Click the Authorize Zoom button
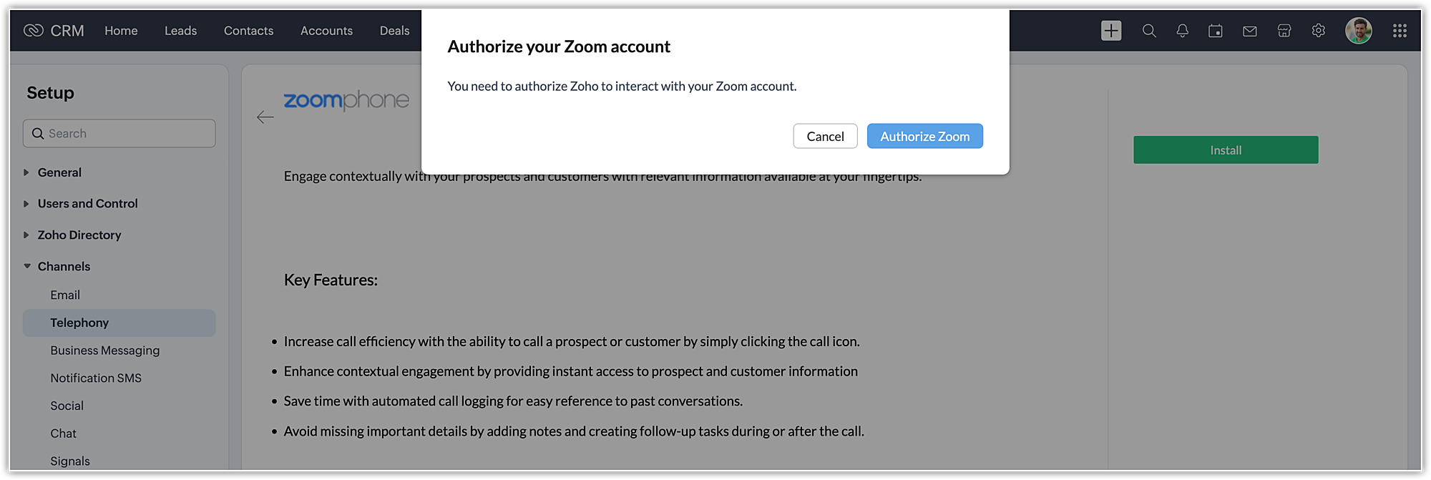Screen dimensions: 1431x480 point(925,136)
